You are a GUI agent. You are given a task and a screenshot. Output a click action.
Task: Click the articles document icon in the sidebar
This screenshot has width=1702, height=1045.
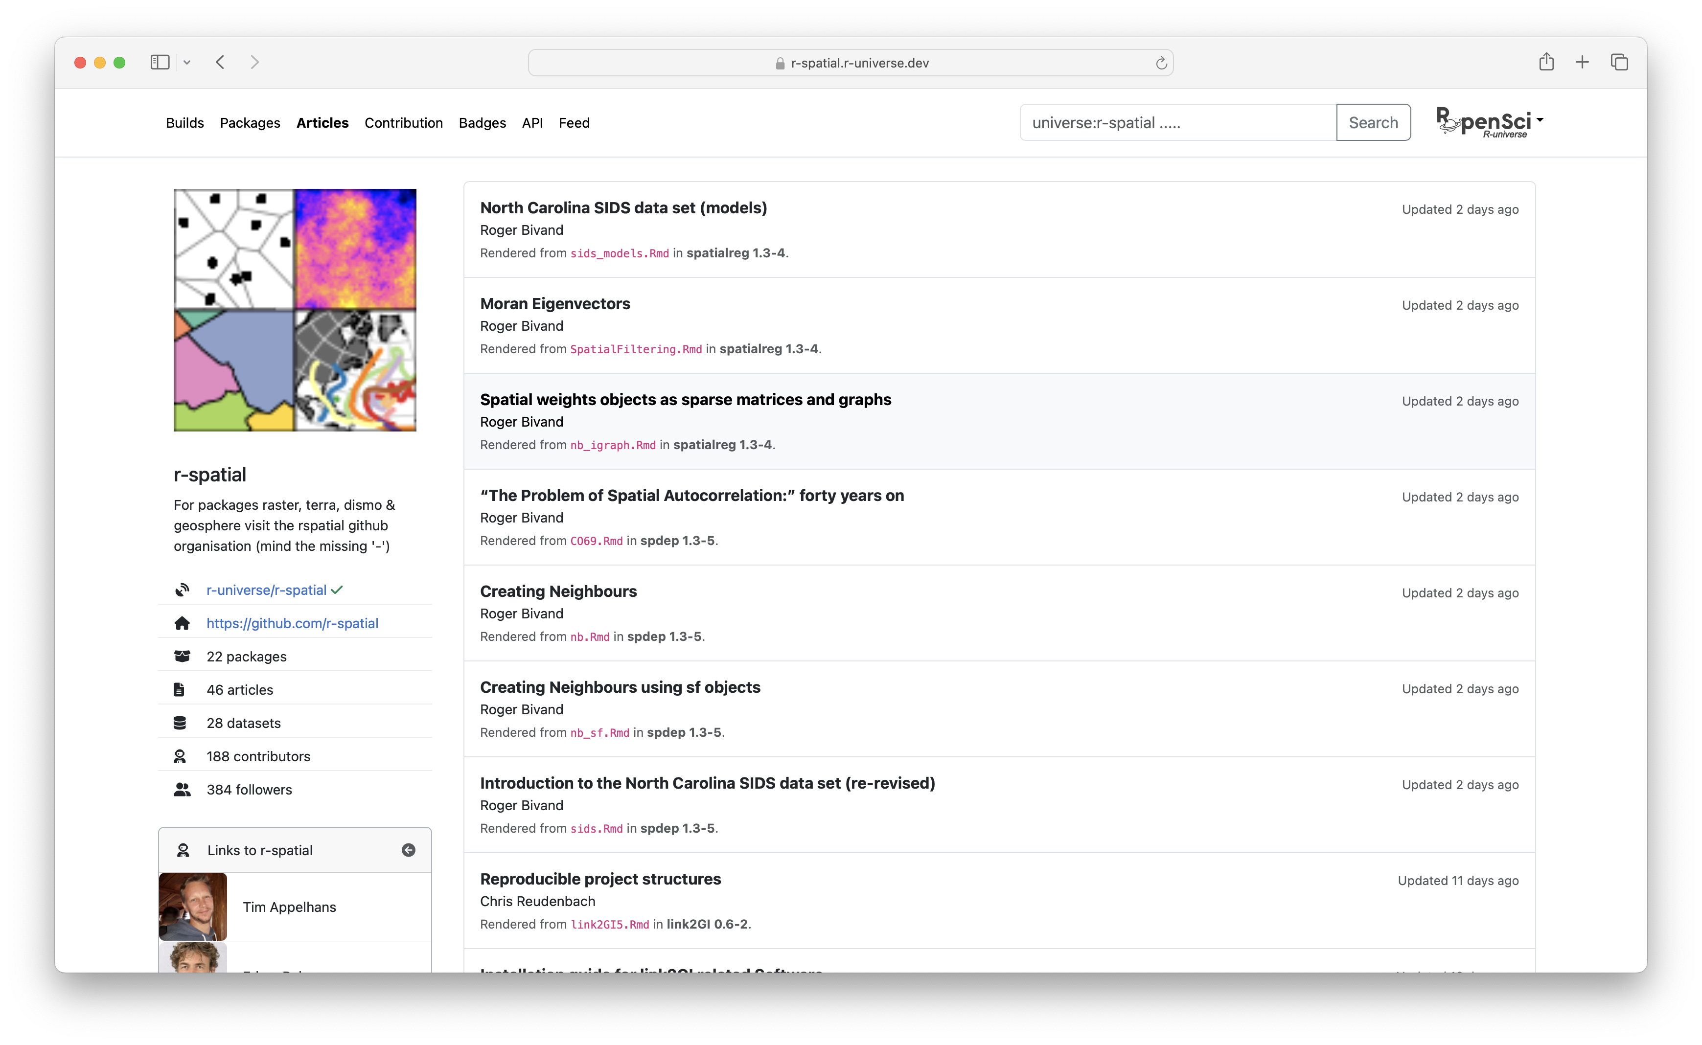click(181, 689)
